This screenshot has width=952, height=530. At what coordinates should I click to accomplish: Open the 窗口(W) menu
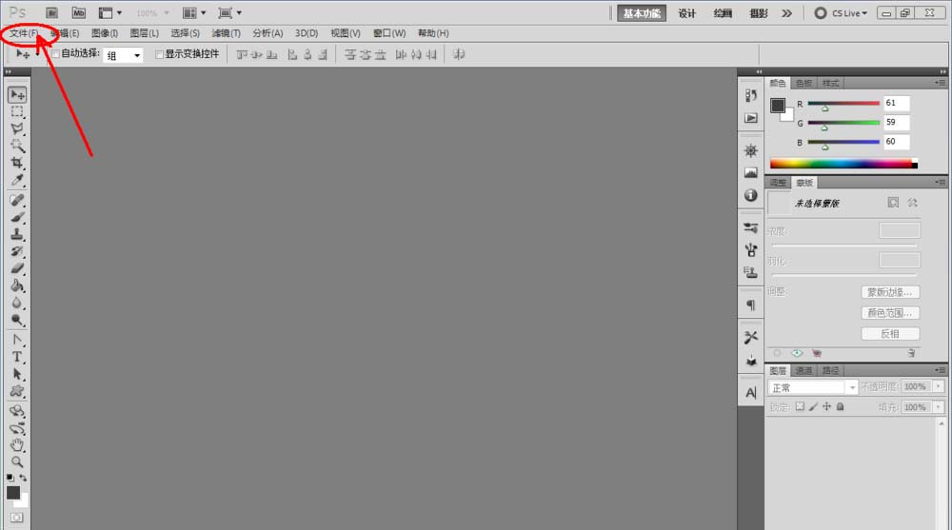click(389, 32)
